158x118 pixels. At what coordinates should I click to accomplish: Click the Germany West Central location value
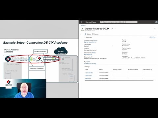90,50
